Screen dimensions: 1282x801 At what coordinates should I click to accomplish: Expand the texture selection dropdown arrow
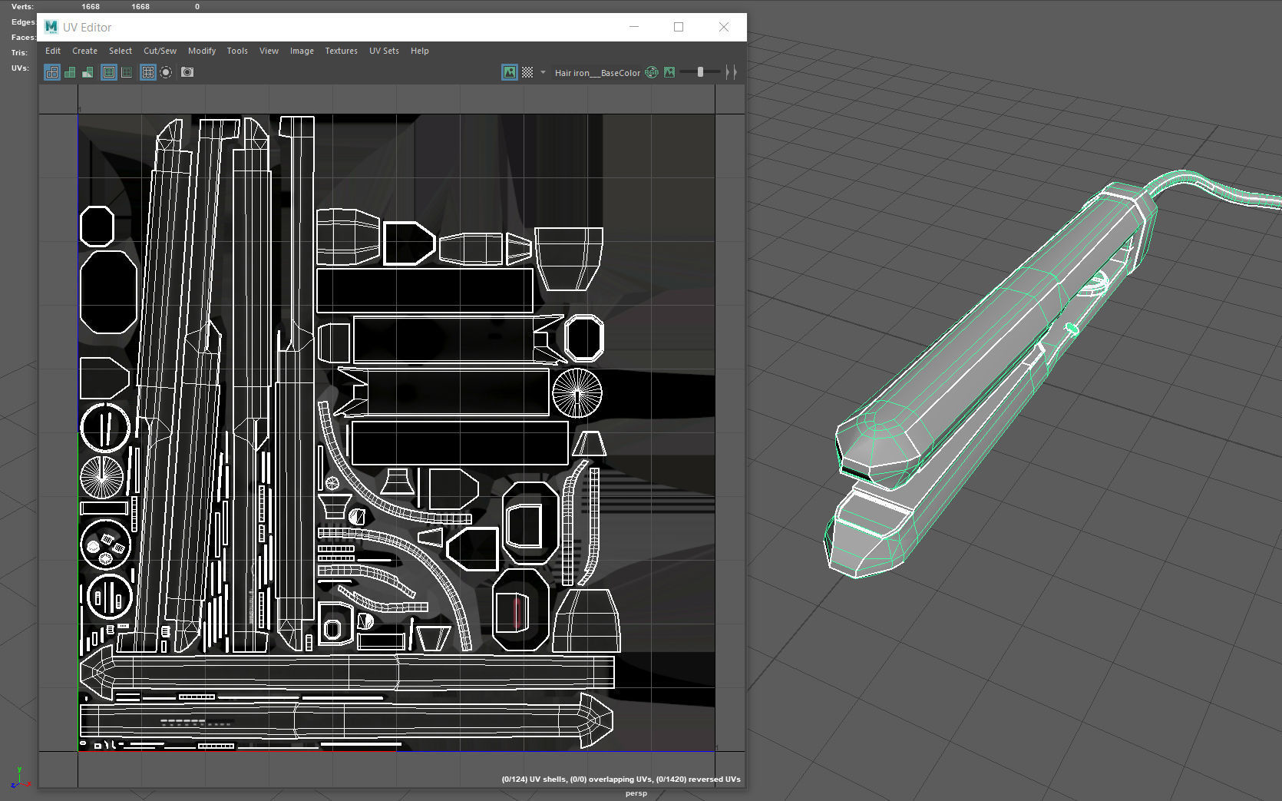point(543,72)
